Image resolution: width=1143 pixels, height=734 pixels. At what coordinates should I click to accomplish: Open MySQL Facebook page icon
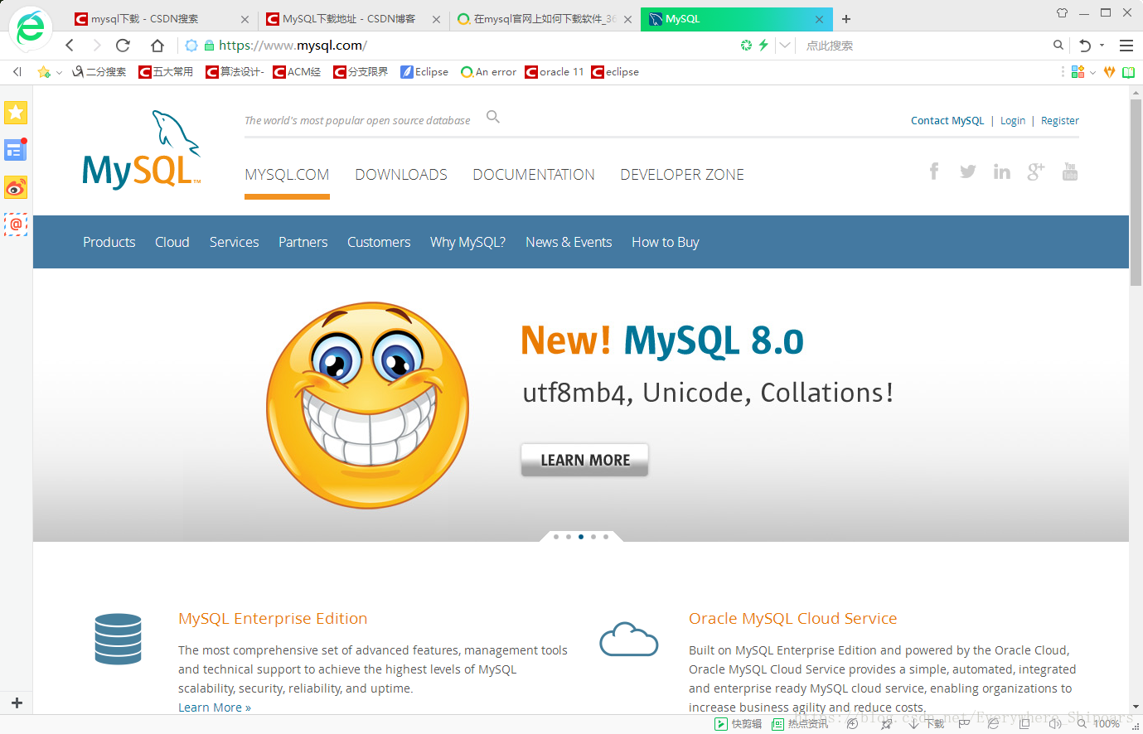pyautogui.click(x=934, y=171)
